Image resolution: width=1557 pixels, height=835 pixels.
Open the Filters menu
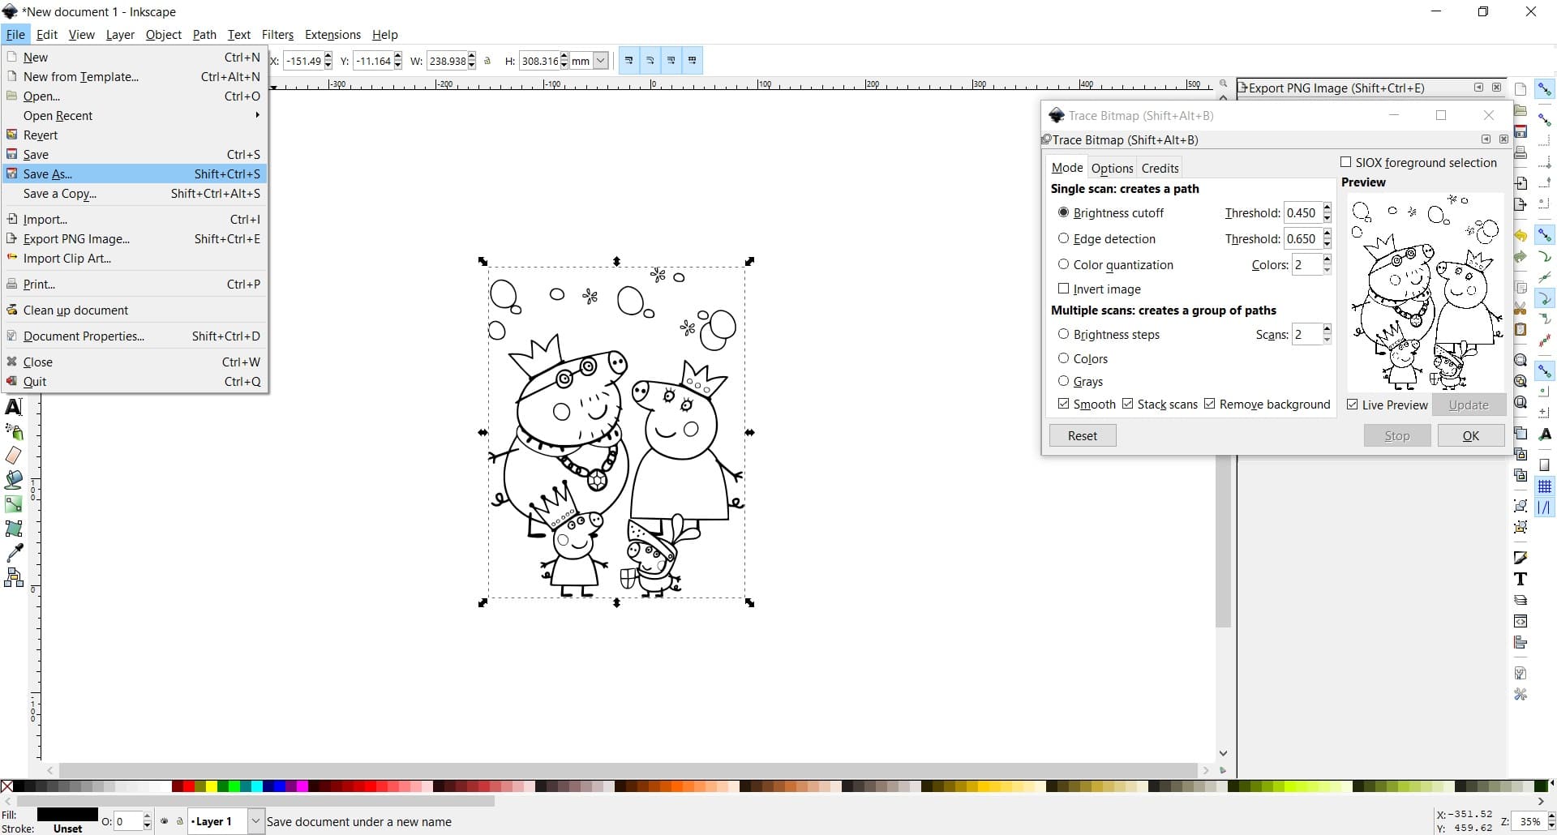tap(278, 35)
